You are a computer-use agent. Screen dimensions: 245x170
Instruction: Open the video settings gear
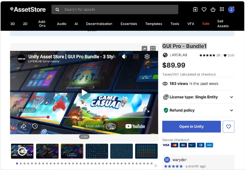[x=147, y=57]
